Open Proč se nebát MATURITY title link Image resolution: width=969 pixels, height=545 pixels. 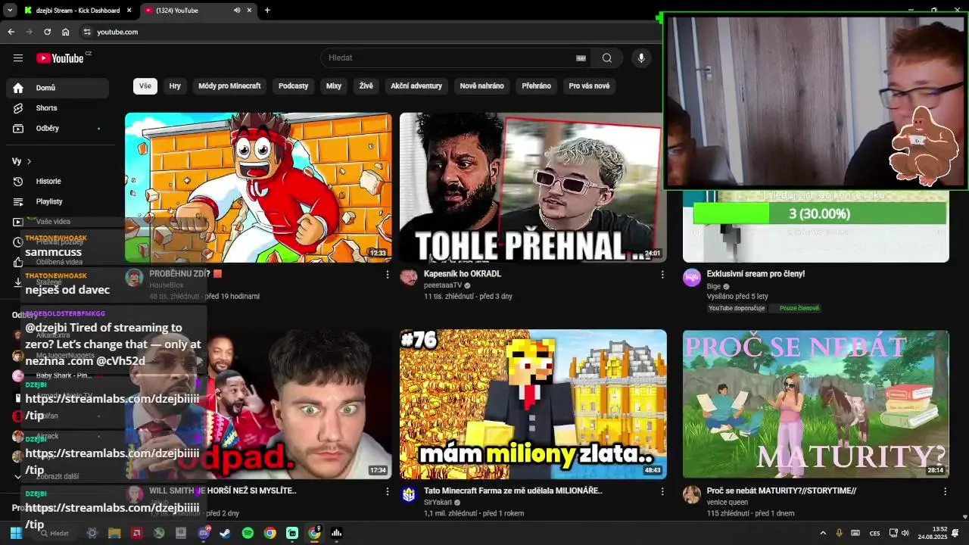pos(781,490)
